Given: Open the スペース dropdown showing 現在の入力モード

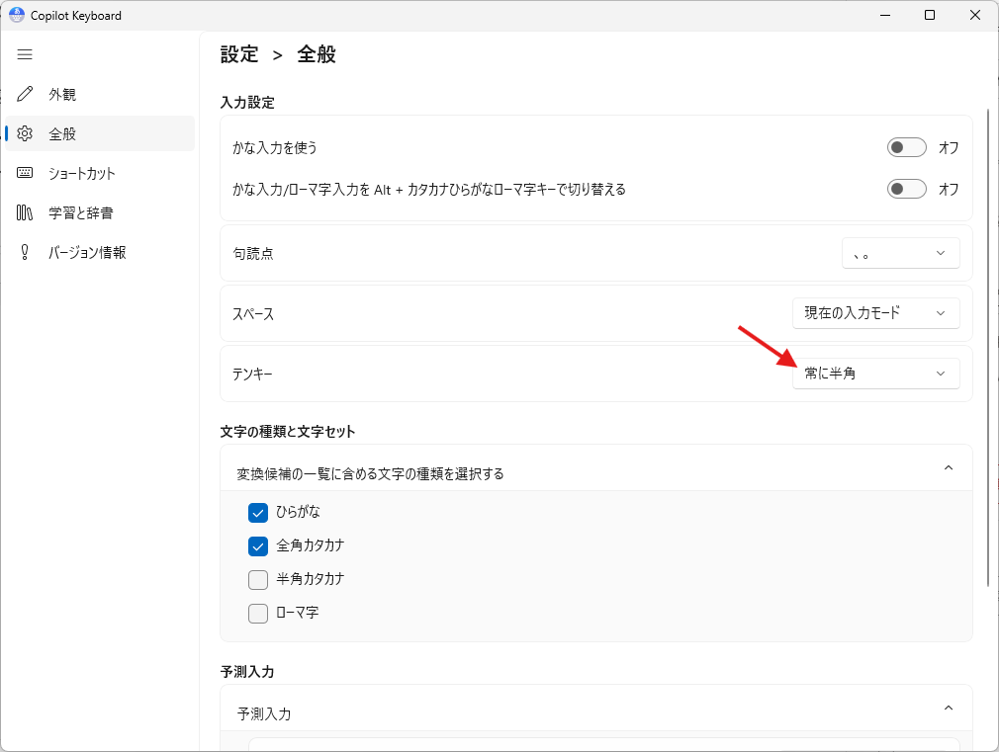Looking at the screenshot, I should 876,313.
